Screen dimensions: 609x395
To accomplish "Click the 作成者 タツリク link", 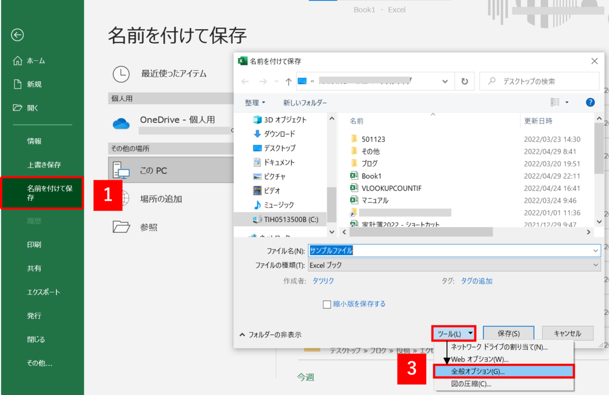I will (323, 281).
